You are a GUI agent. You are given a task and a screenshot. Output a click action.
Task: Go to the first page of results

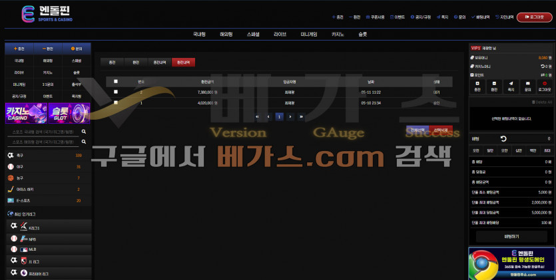(258, 116)
